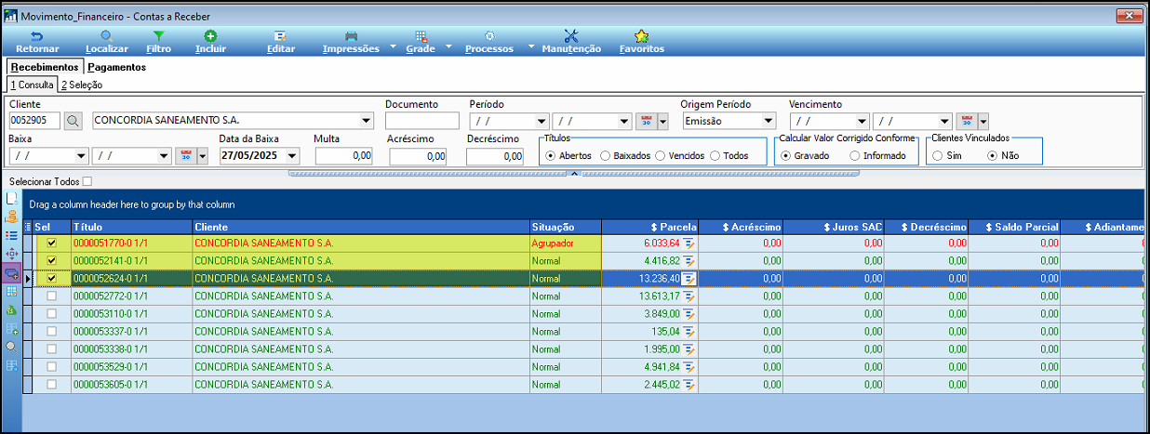Open the 1 Consulta tab
This screenshot has width=1150, height=434.
click(x=33, y=85)
